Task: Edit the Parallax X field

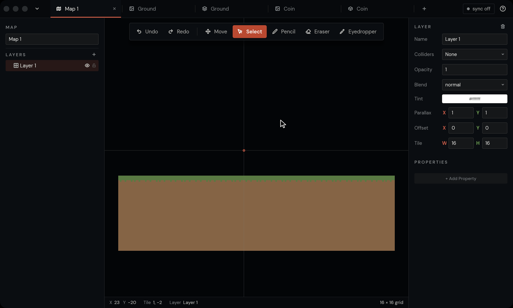Action: coord(461,113)
